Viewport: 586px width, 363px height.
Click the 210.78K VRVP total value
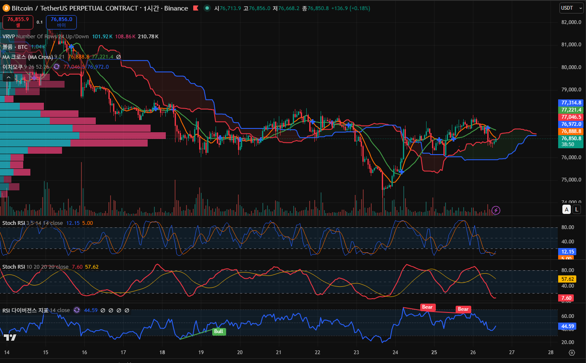pos(148,37)
